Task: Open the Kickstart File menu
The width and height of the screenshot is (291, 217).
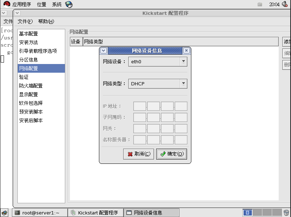Action: tap(25, 21)
